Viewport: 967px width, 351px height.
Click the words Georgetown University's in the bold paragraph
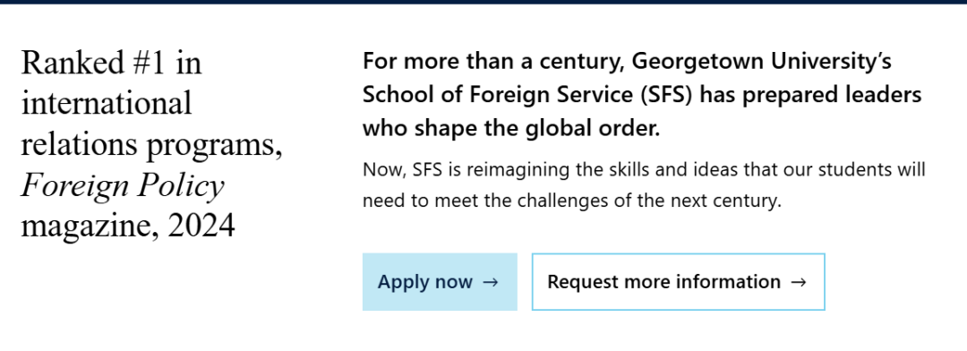[x=762, y=62]
